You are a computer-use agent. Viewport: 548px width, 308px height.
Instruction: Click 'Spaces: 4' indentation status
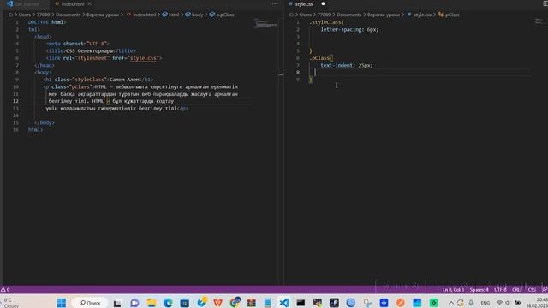tap(479, 290)
